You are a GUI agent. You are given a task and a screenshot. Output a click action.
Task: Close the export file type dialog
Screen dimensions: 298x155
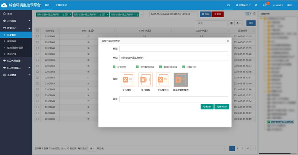pyautogui.click(x=228, y=41)
